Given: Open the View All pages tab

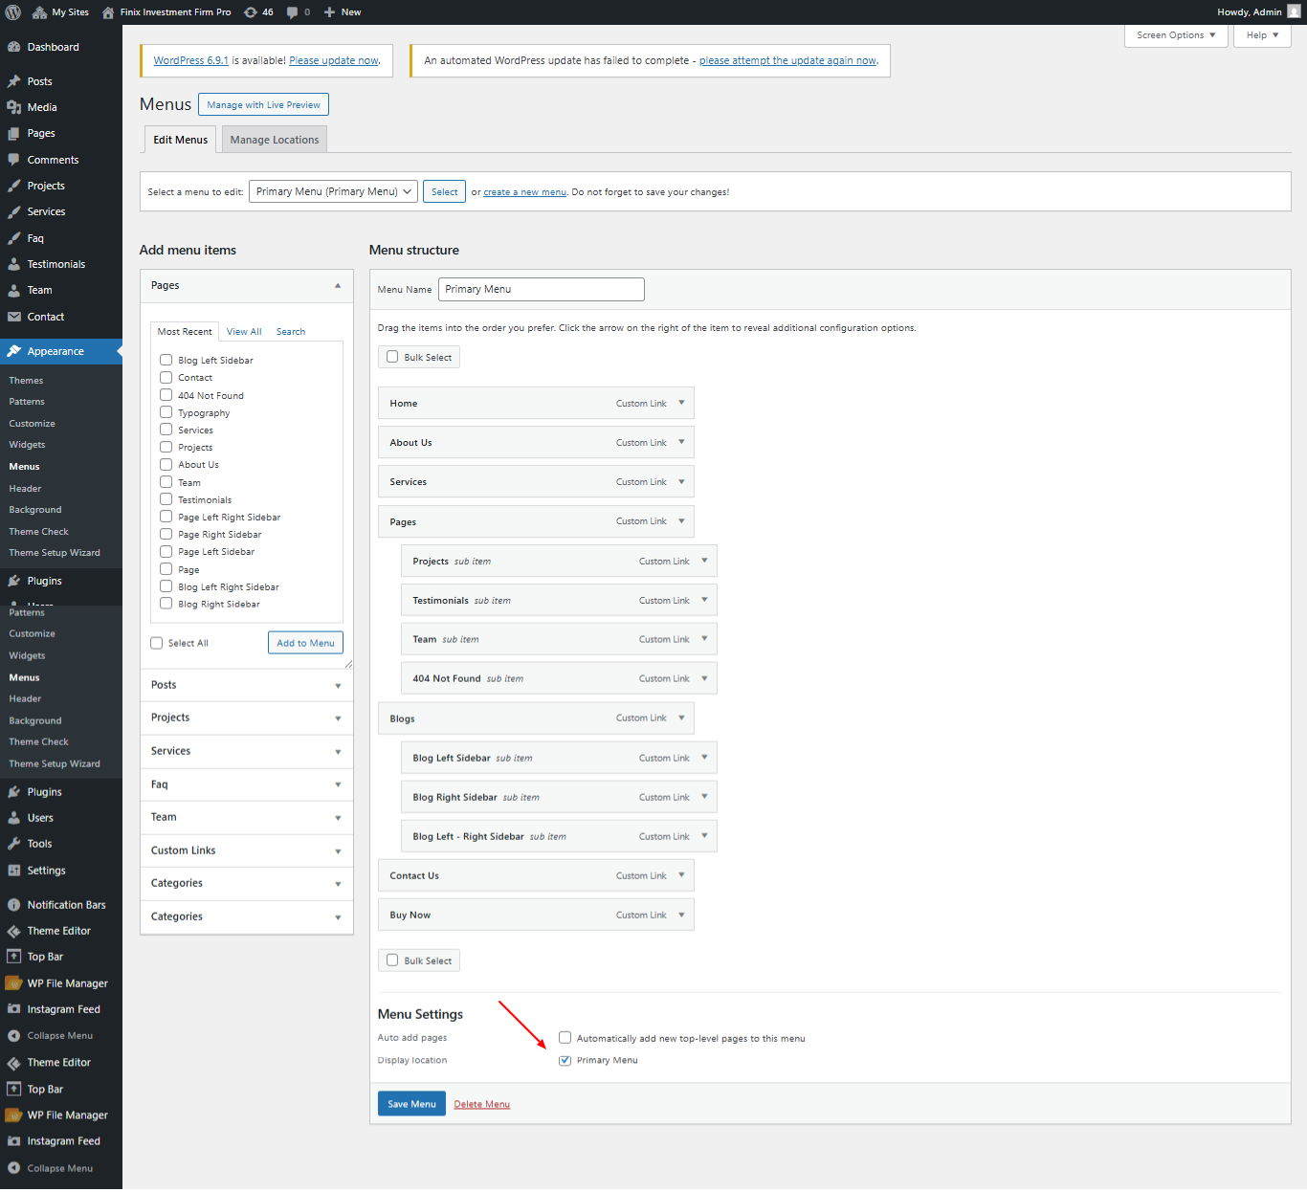Looking at the screenshot, I should [244, 332].
